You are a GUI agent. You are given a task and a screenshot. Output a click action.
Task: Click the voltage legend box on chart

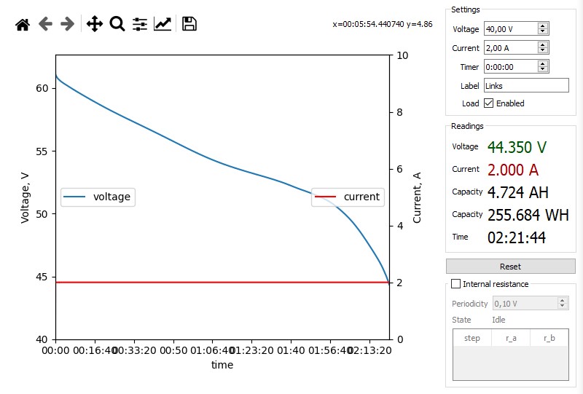(x=98, y=197)
